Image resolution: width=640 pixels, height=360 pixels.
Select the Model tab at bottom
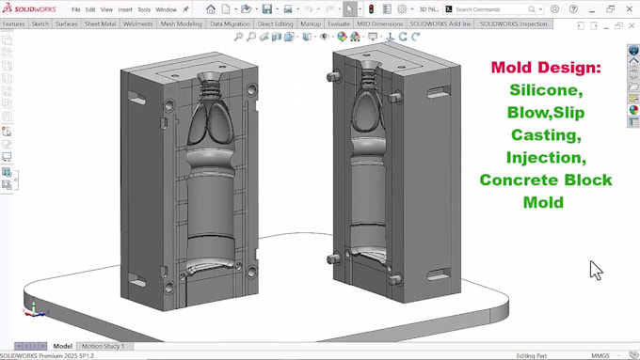62,346
